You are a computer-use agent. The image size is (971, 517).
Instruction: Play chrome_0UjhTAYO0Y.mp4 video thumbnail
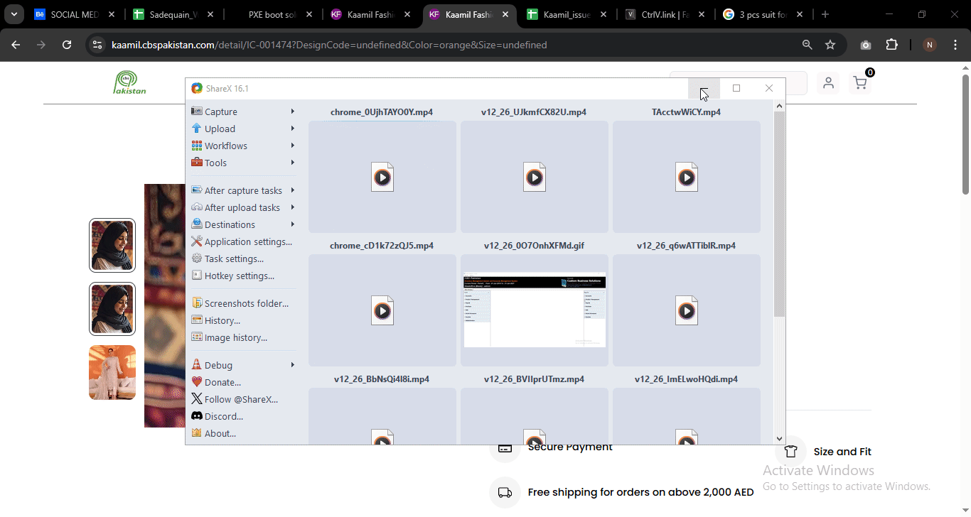tap(382, 177)
